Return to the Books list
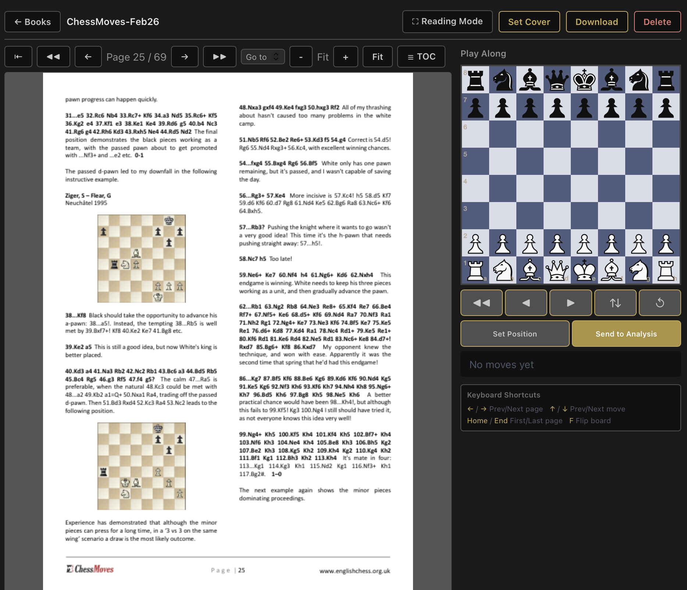687x590 pixels. 32,22
